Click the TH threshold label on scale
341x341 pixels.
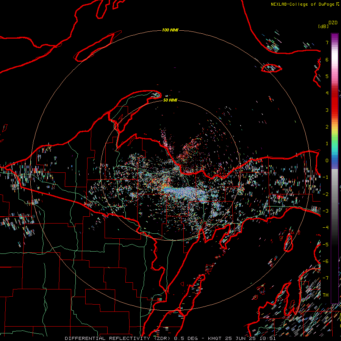[325, 295]
